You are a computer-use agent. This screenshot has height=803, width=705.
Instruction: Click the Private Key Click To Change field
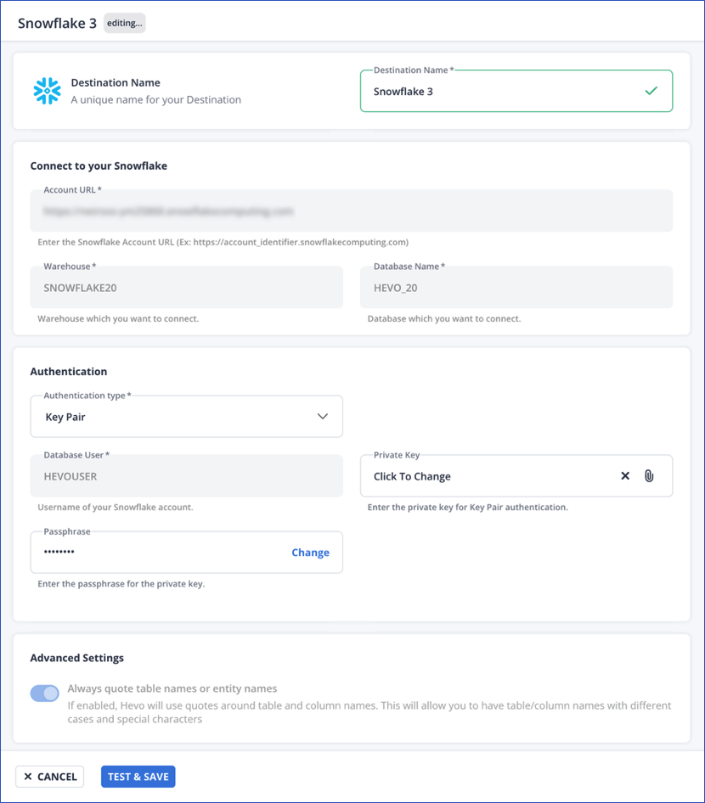516,475
